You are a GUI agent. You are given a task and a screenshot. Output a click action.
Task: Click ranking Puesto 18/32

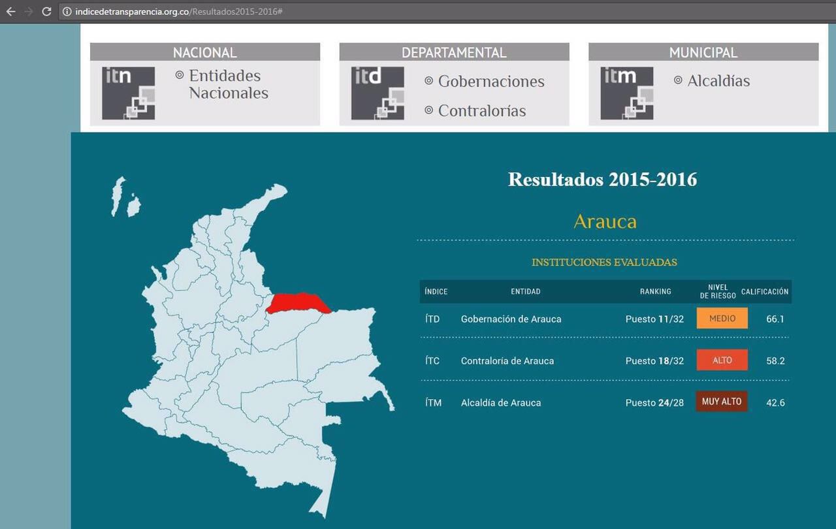point(654,361)
